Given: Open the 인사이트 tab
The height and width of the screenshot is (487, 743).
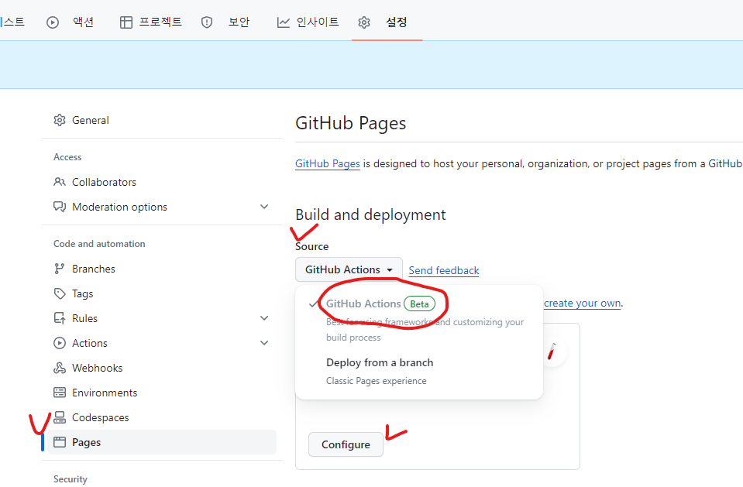Looking at the screenshot, I should coord(318,22).
